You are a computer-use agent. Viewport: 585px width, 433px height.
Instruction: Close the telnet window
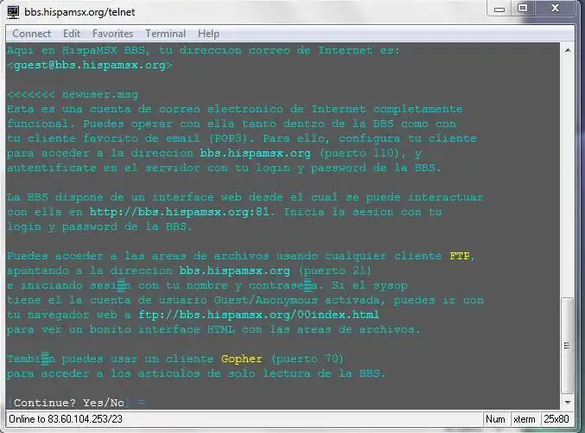click(555, 9)
